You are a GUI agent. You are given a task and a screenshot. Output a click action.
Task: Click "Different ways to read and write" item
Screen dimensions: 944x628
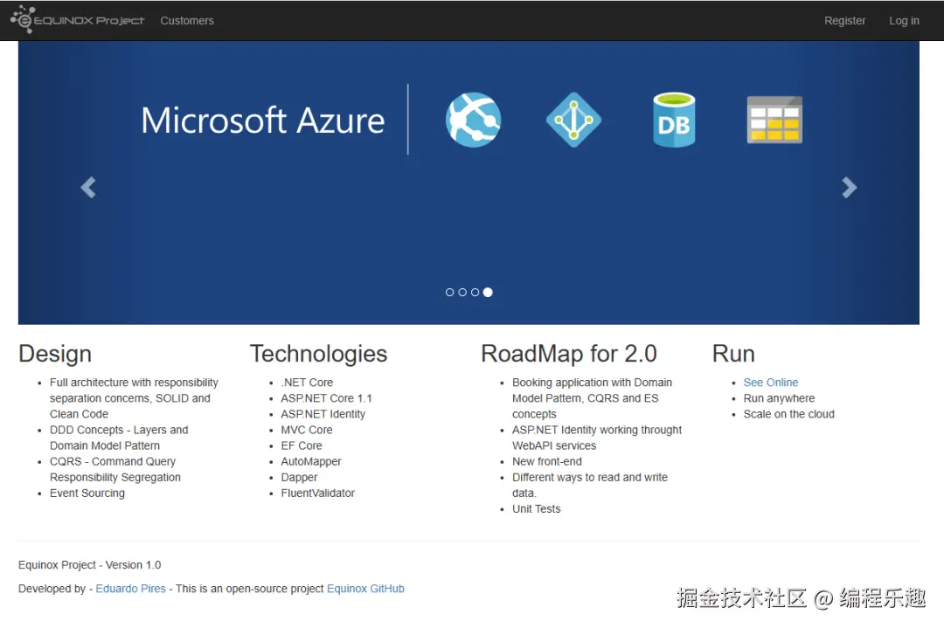click(x=589, y=477)
